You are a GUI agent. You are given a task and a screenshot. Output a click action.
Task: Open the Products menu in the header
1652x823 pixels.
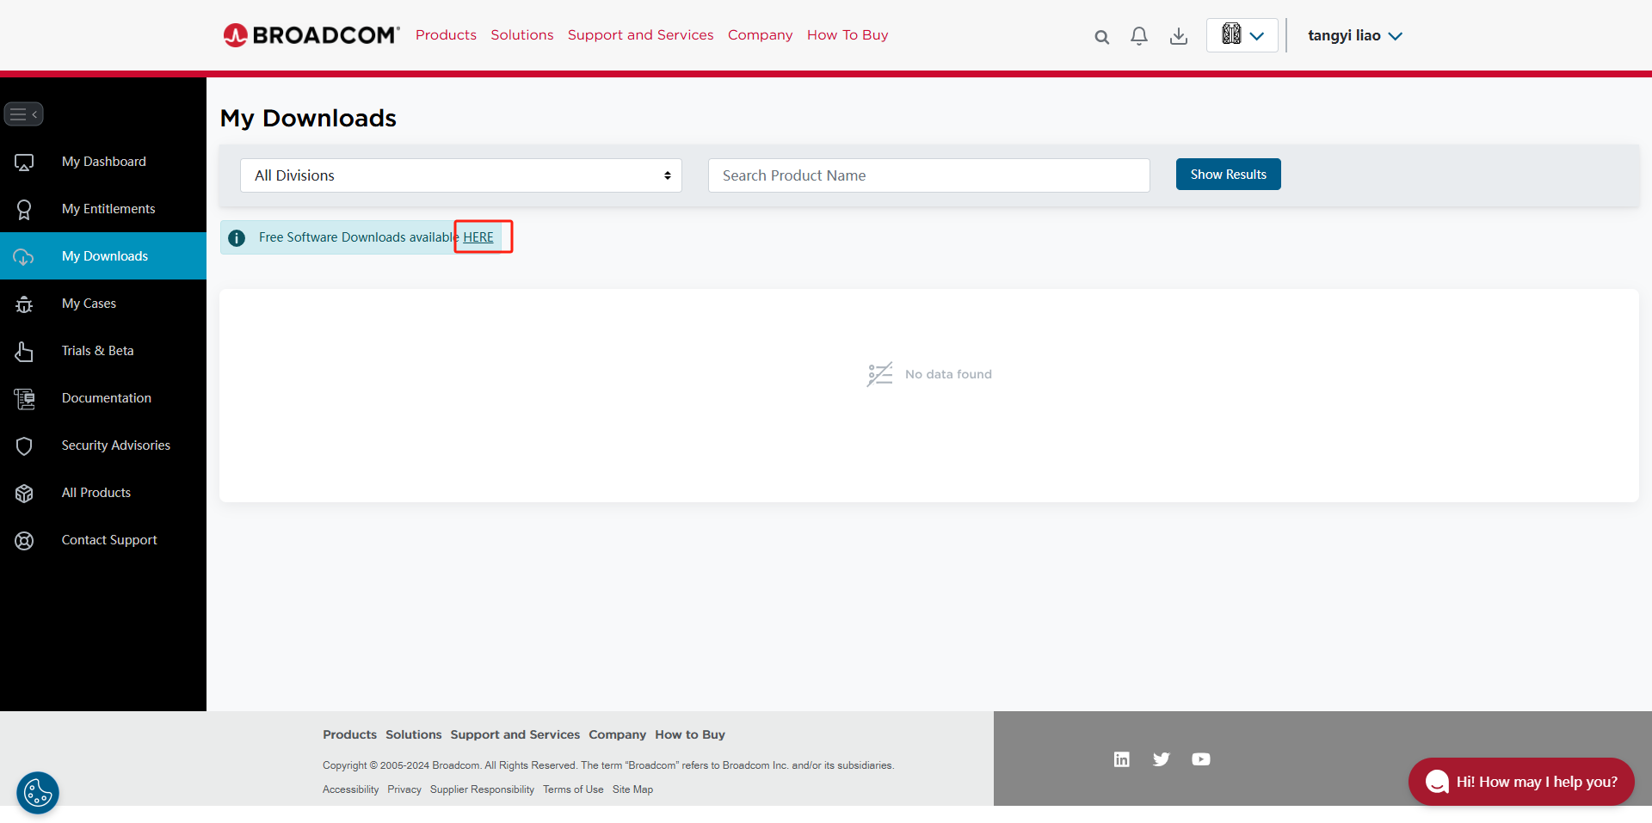pyautogui.click(x=446, y=34)
